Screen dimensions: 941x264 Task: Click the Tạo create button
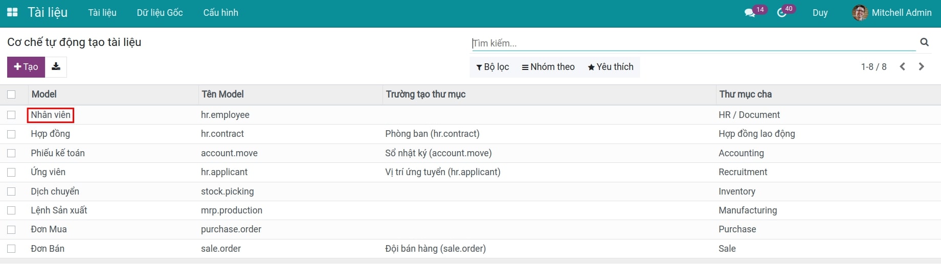pyautogui.click(x=26, y=67)
